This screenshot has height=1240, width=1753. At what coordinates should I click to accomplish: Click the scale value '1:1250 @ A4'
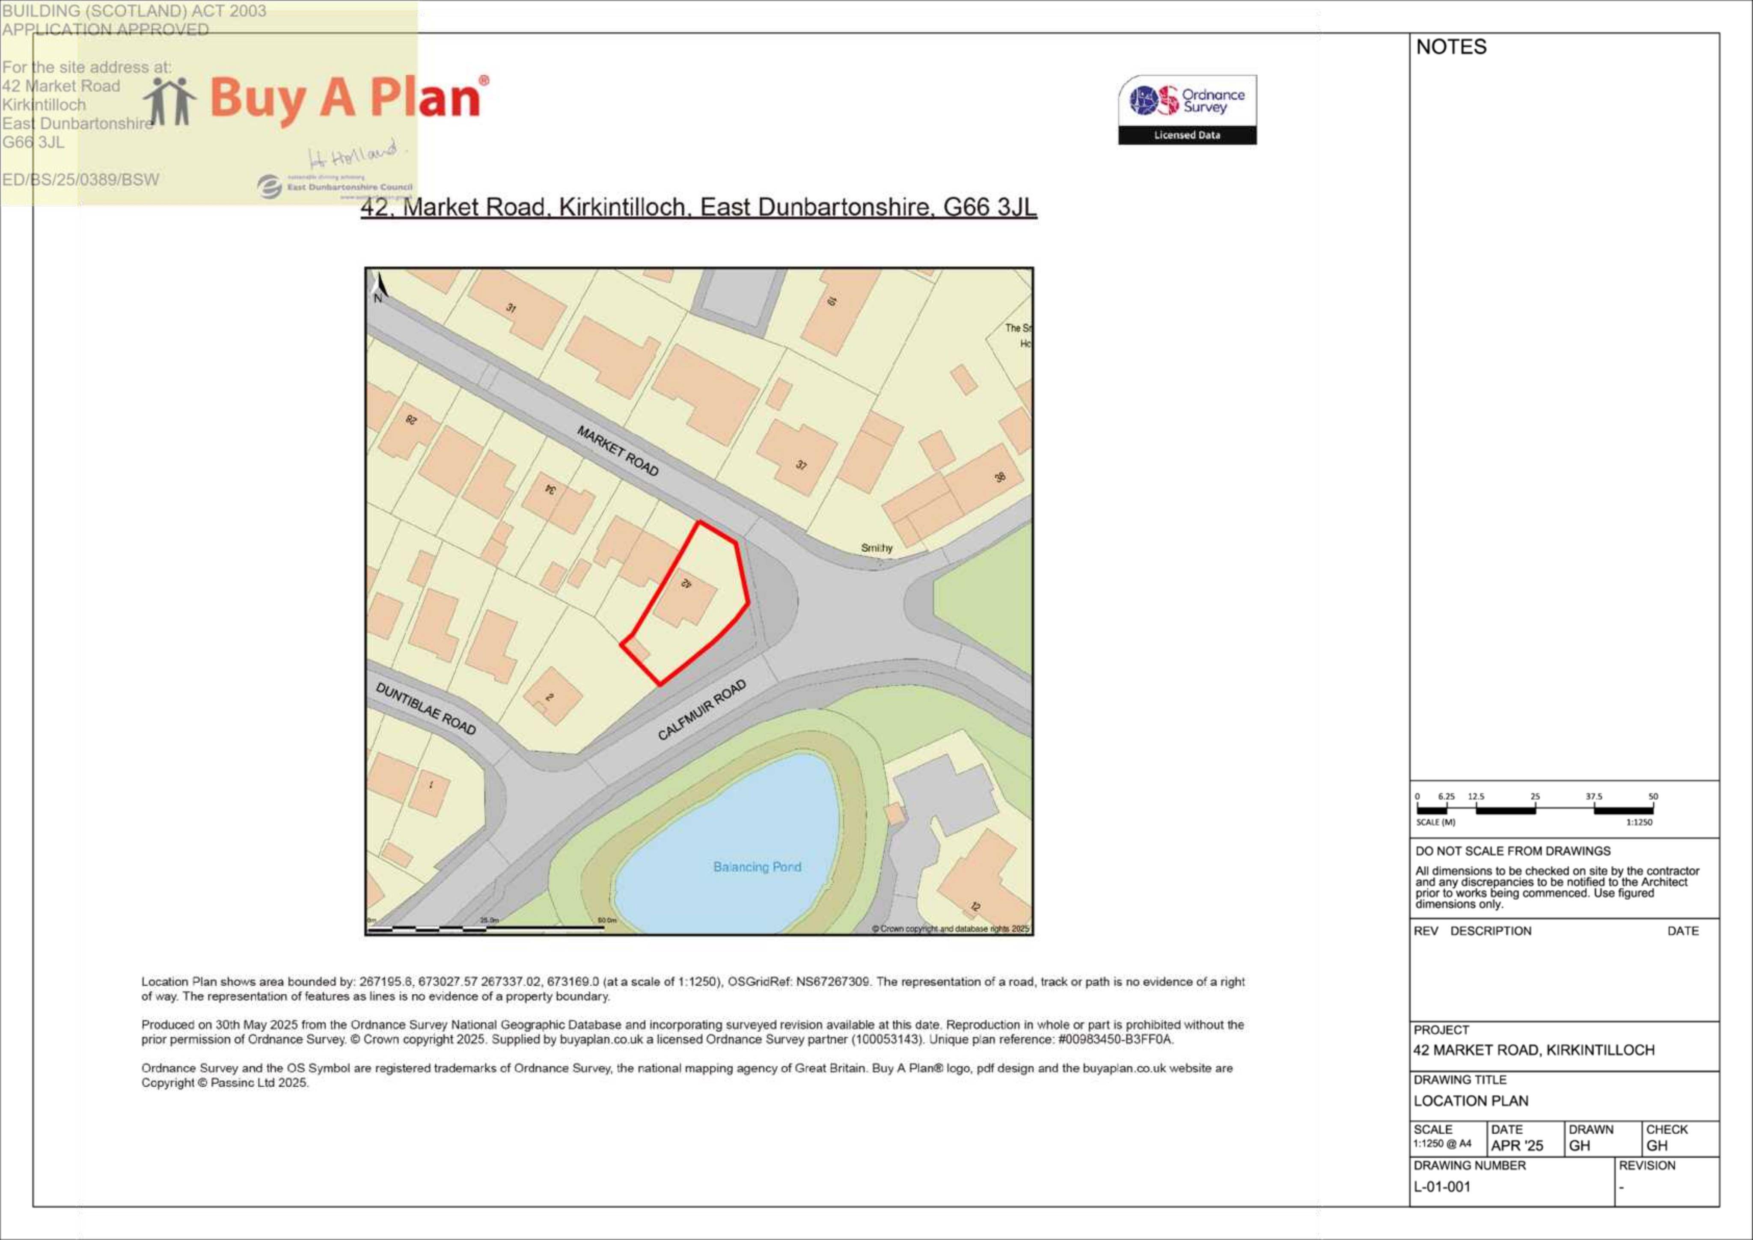tap(1442, 1144)
